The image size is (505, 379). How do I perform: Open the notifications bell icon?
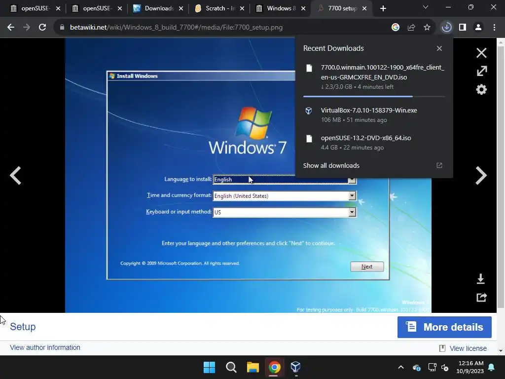pos(492,367)
